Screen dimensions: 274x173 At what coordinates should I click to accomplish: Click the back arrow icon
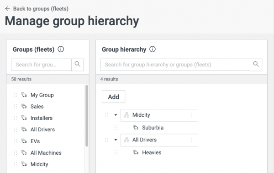coord(7,9)
